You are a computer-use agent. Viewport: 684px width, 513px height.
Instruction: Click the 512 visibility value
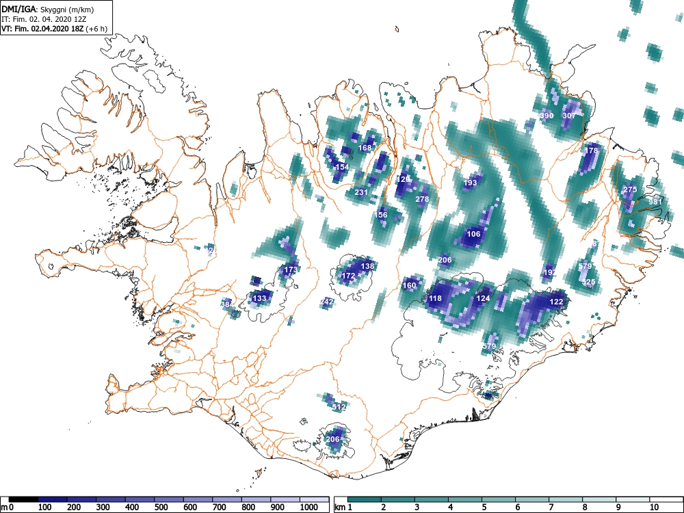click(x=339, y=407)
